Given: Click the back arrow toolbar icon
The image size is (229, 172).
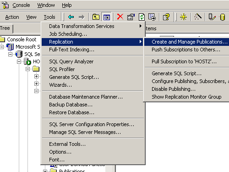Looking at the screenshot, I should [x=71, y=17].
